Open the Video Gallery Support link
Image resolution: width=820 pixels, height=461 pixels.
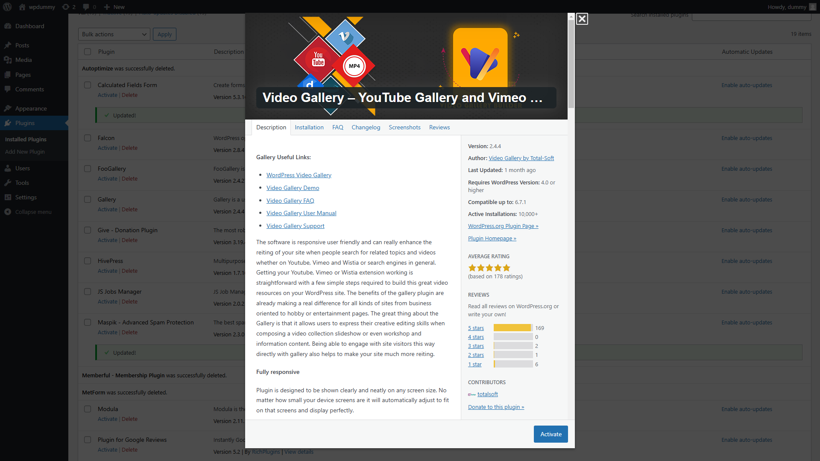click(295, 226)
